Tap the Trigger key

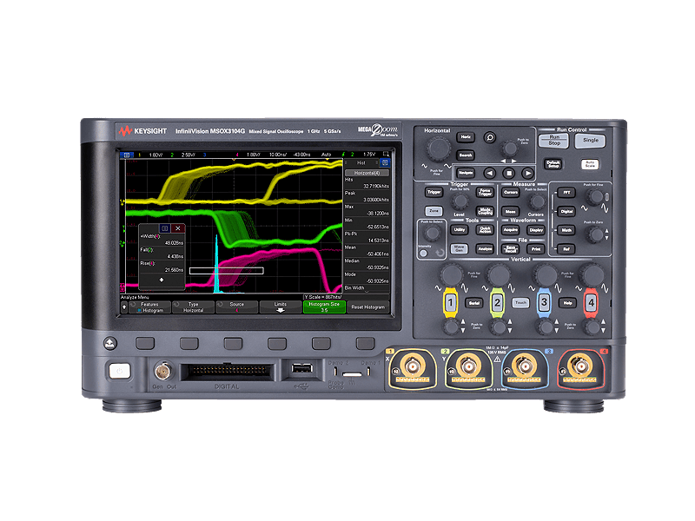point(434,192)
